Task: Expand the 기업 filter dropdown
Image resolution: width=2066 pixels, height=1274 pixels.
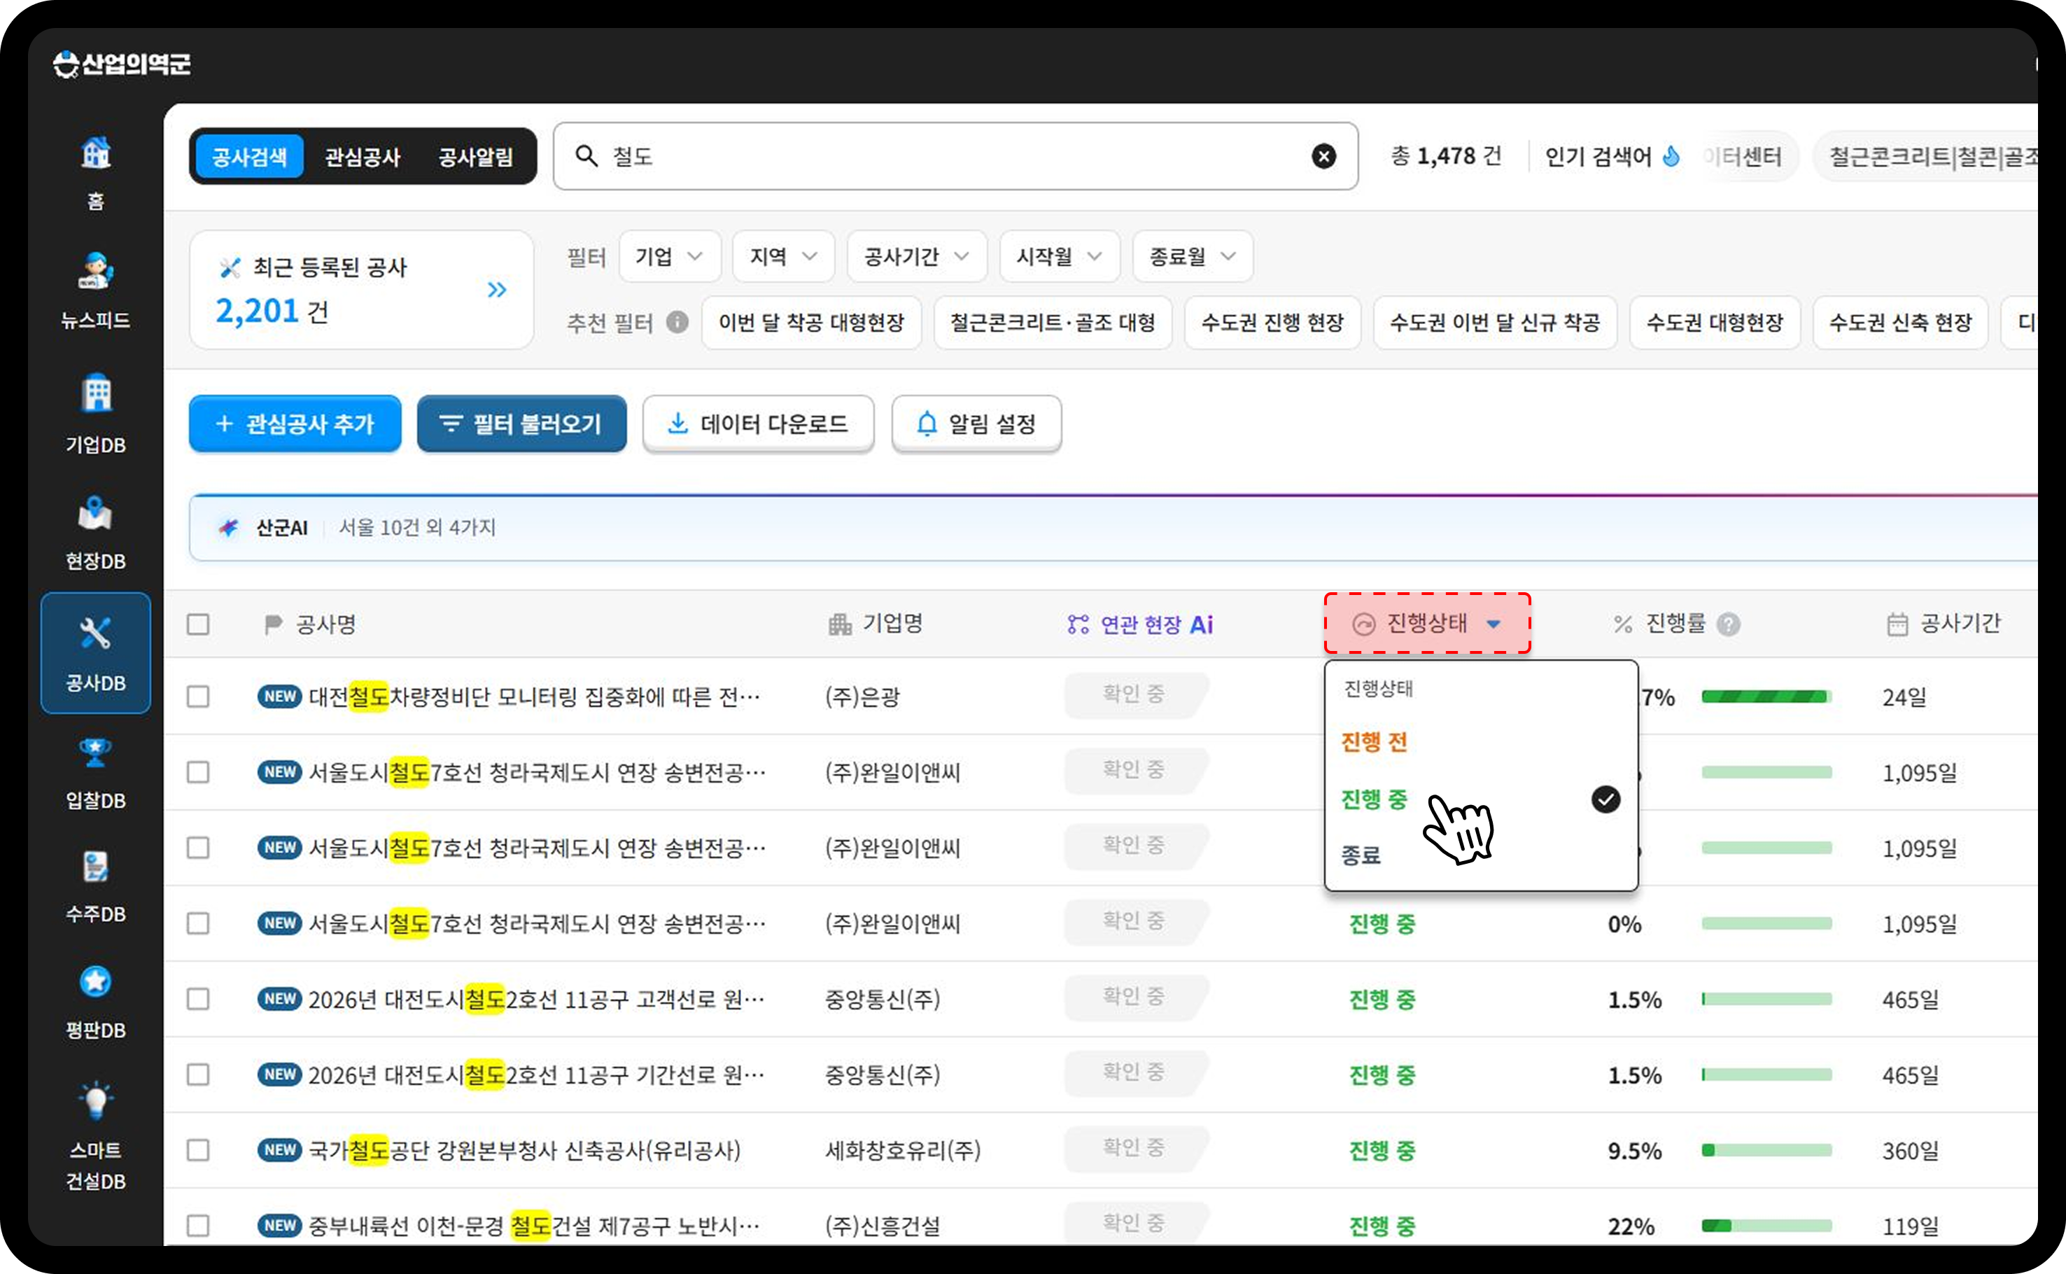Action: [x=670, y=256]
